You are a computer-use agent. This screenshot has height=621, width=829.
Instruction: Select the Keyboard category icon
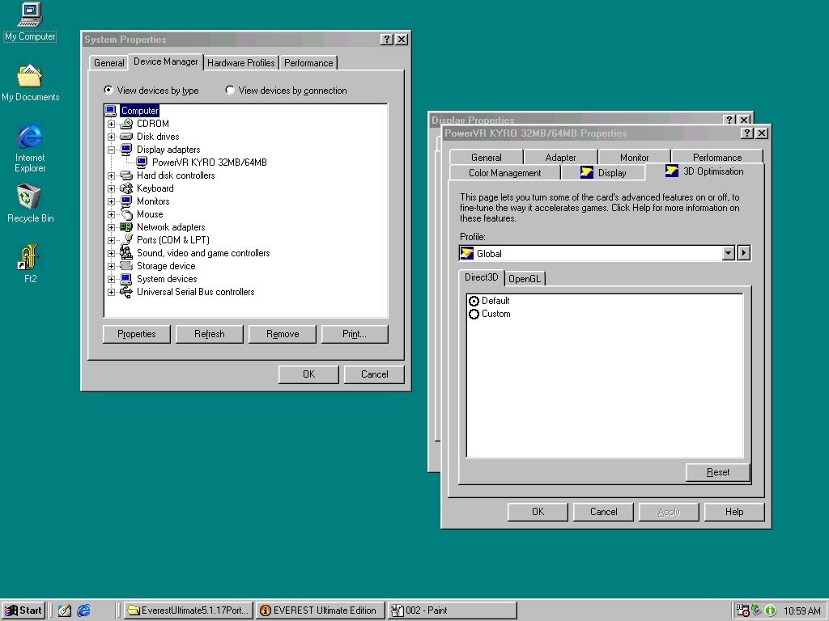pyautogui.click(x=125, y=188)
